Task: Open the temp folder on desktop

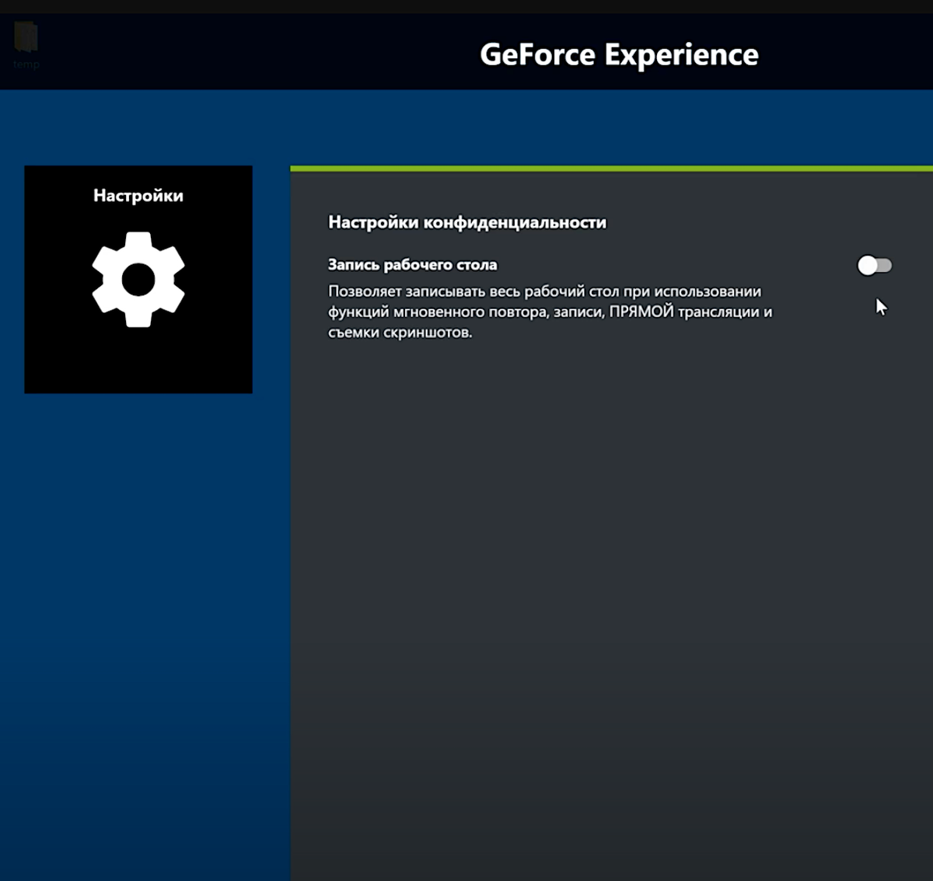Action: [26, 45]
